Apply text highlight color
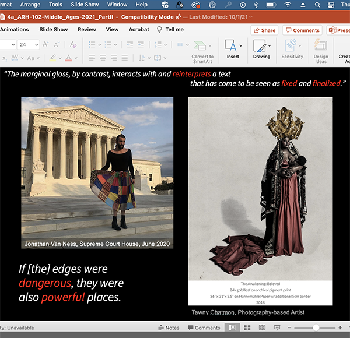350x338 pixels. (x=53, y=58)
